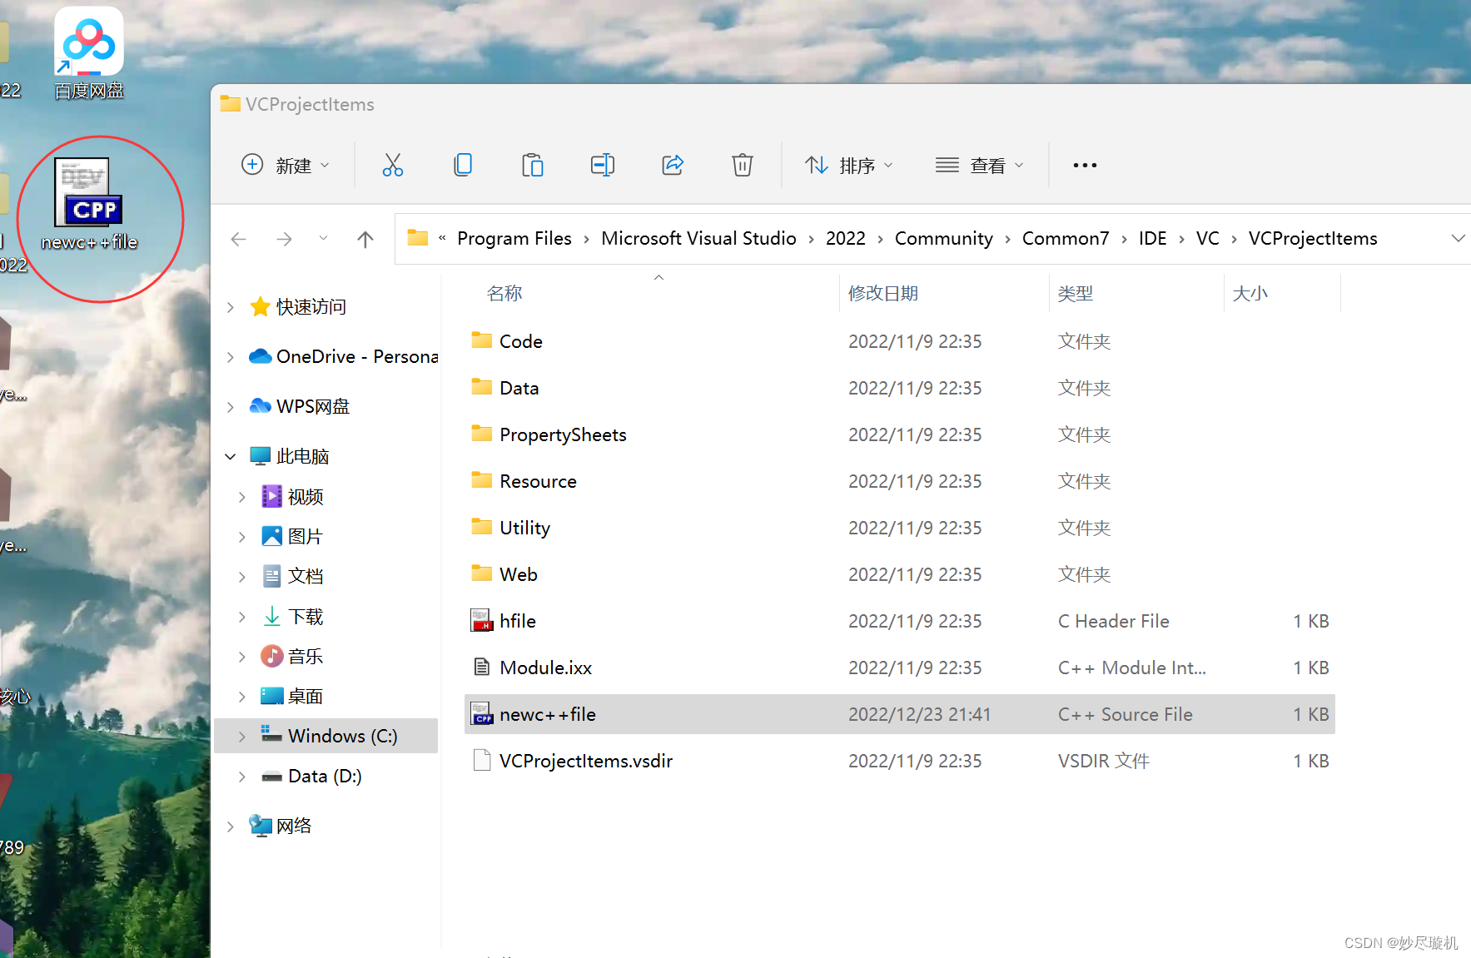
Task: Select the Module.ixx file
Action: click(x=545, y=667)
